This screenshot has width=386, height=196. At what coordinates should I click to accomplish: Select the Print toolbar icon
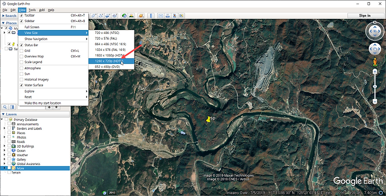[x=168, y=16]
